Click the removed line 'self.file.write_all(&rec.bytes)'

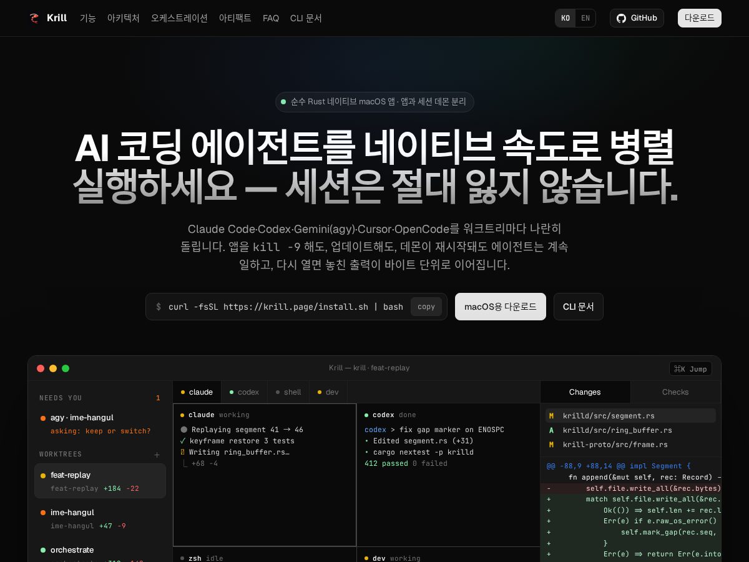click(630, 488)
